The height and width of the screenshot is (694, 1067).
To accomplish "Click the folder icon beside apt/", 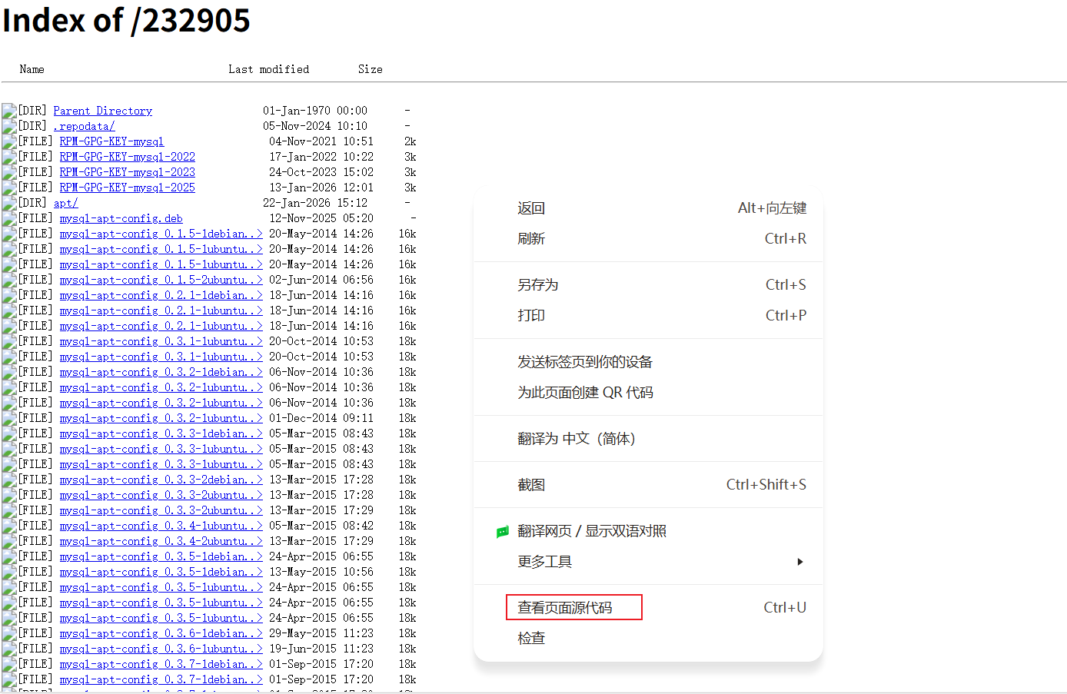I will click(x=9, y=203).
